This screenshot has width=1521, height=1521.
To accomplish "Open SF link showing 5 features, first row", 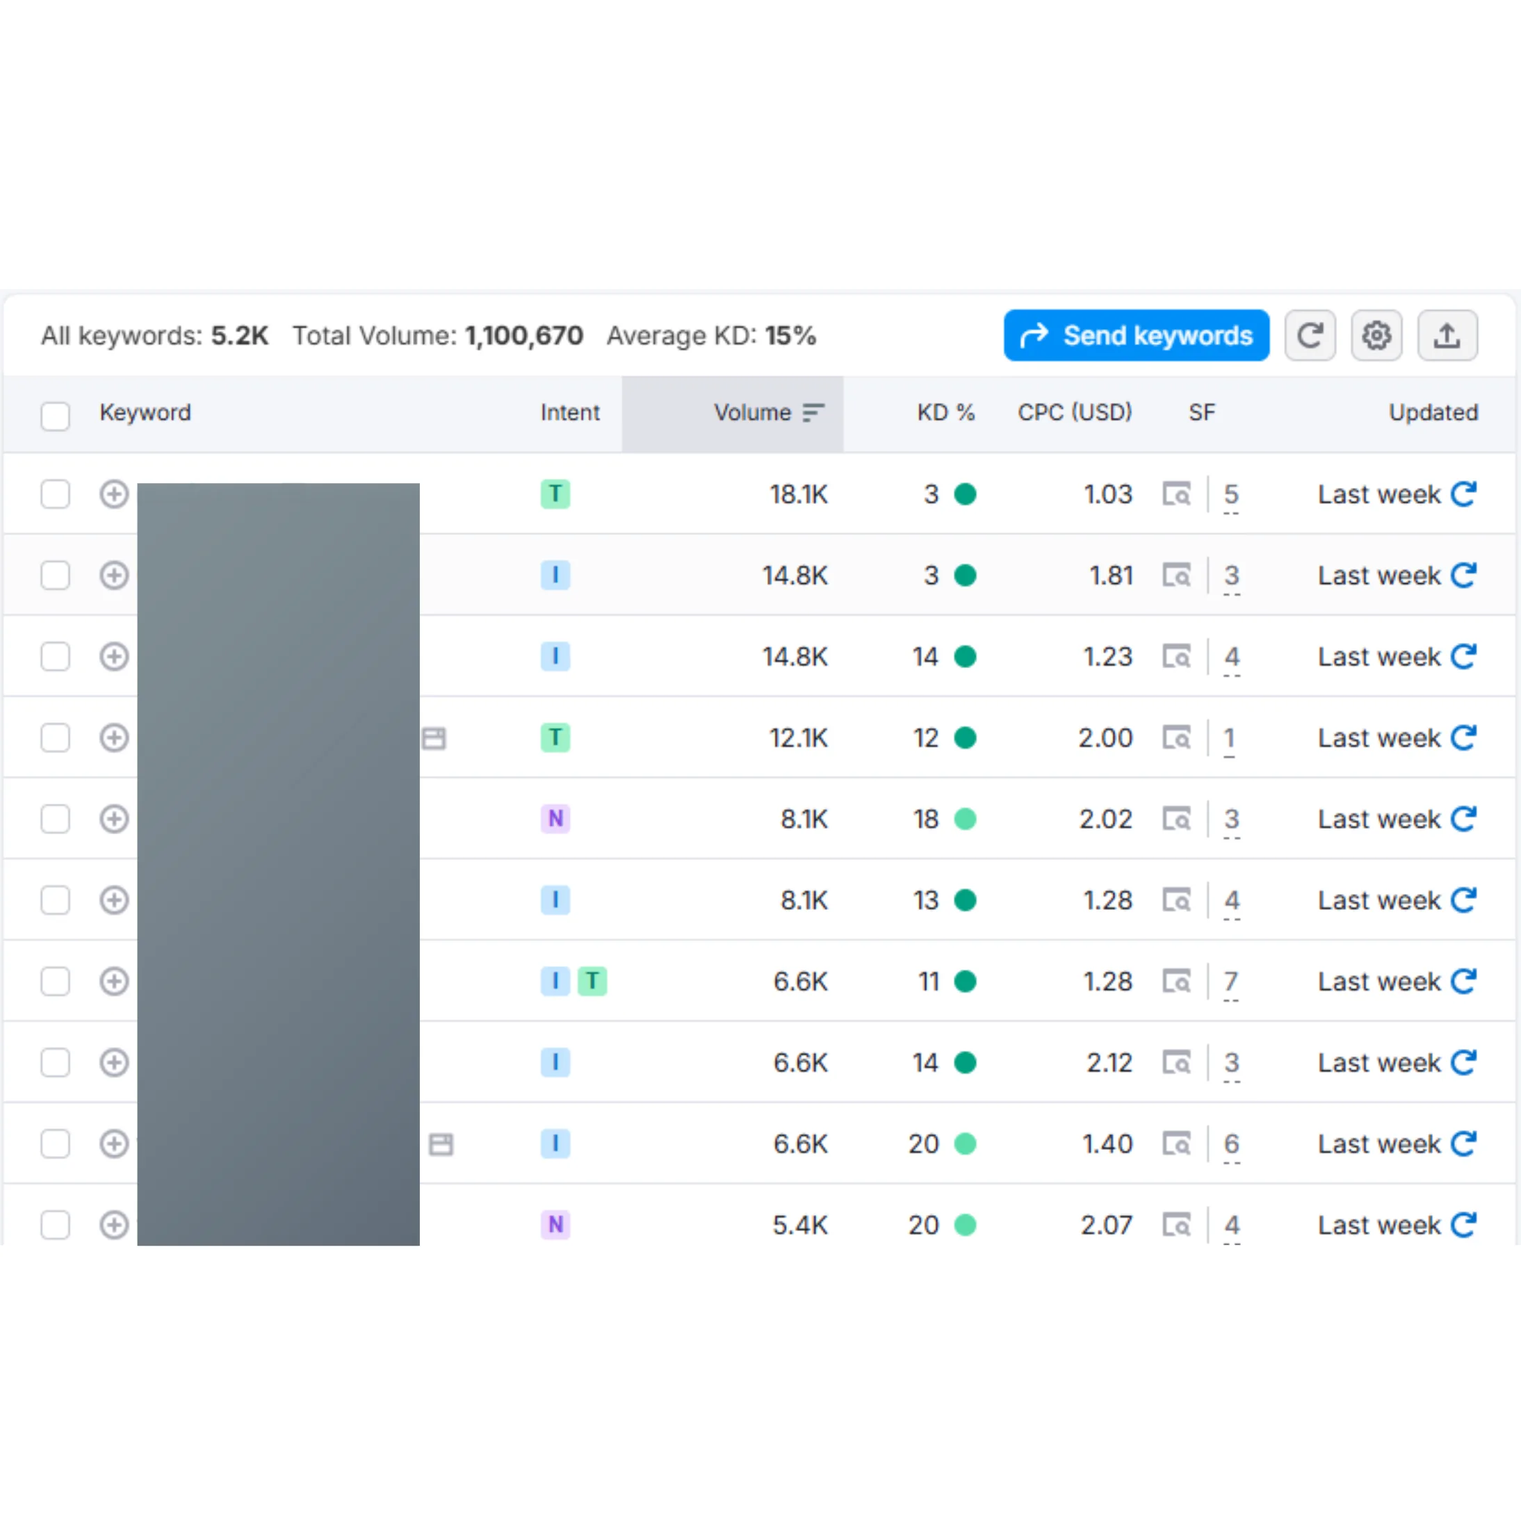I will pos(1231,494).
